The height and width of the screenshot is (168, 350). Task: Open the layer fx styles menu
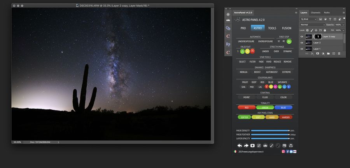click(312, 54)
